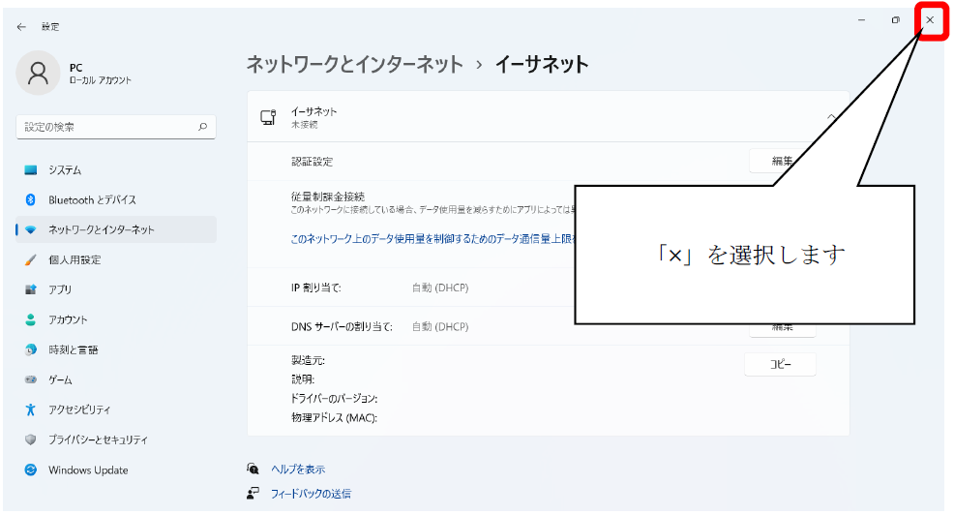
Task: Collapse the イーサネット section chevron
Action: click(830, 118)
